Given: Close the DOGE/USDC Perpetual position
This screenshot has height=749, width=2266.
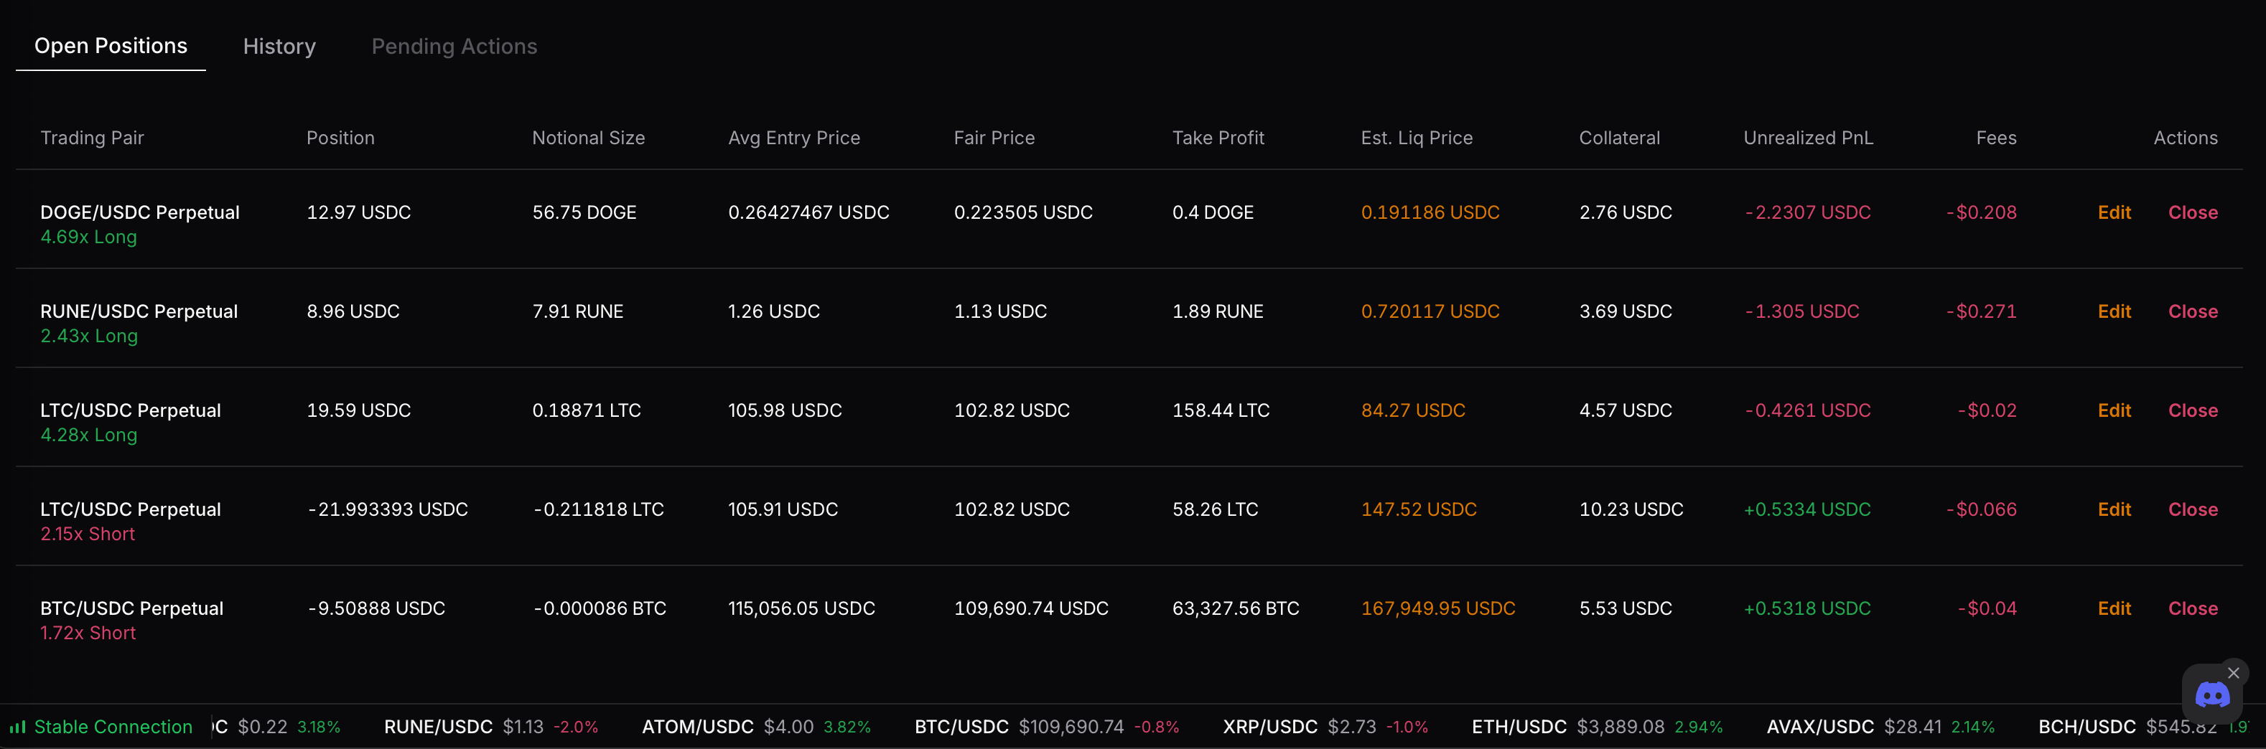Looking at the screenshot, I should (2192, 212).
